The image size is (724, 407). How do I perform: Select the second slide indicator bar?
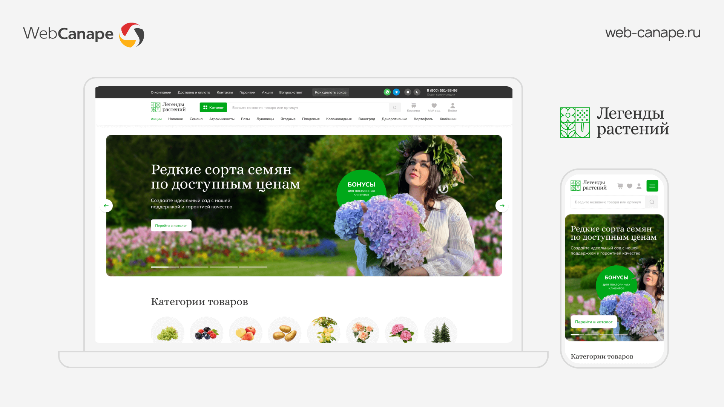194,267
